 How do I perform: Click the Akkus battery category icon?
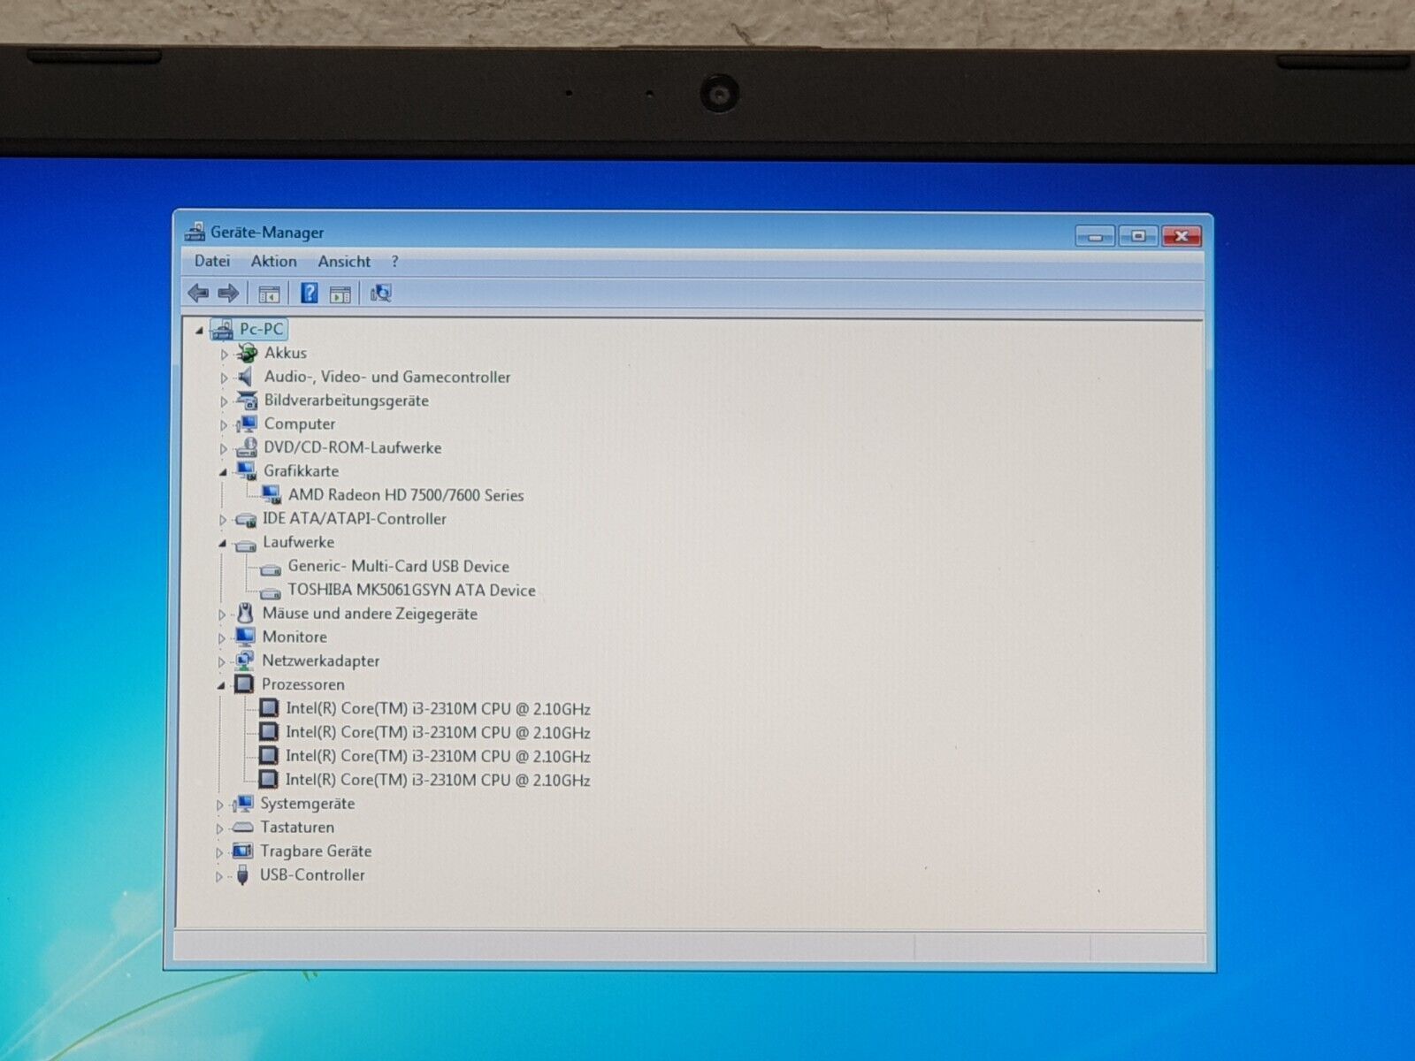[247, 354]
